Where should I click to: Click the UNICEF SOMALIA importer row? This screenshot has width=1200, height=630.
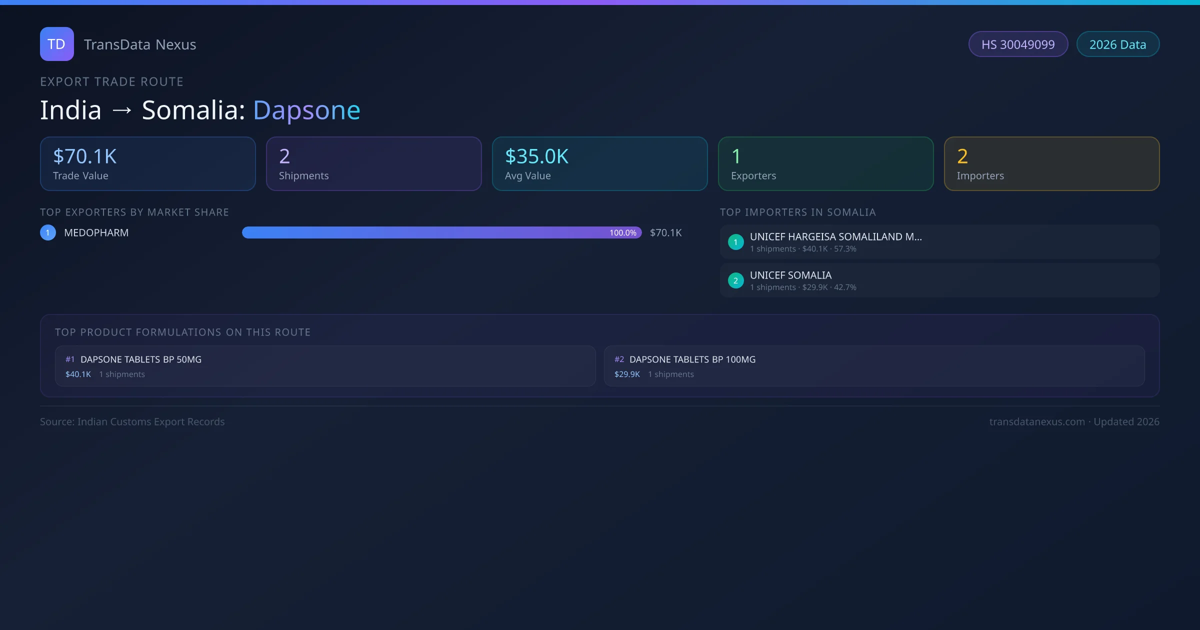tap(939, 280)
